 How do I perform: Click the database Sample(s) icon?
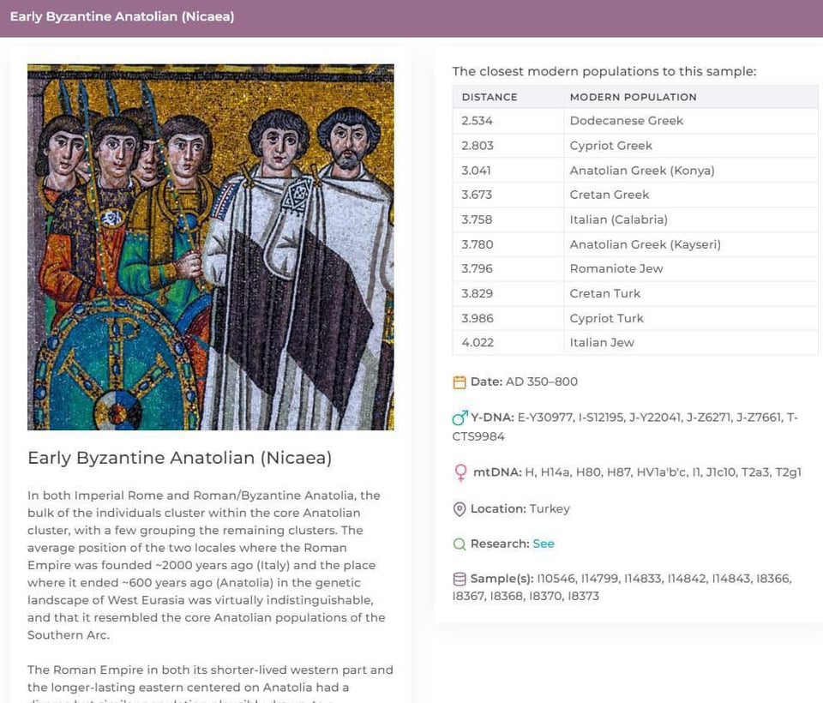(x=460, y=580)
